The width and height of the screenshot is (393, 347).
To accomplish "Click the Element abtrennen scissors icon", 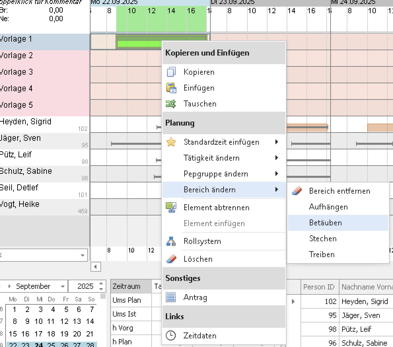I will (171, 208).
